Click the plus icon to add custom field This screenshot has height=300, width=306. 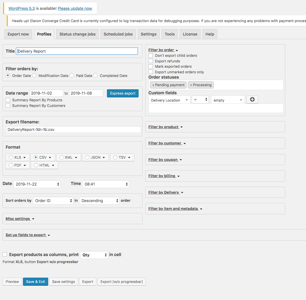(252, 100)
